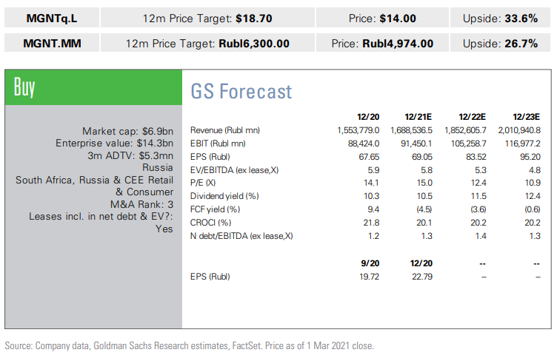Click the 9/20 quarterly EPS header
557x358 pixels.
370,263
